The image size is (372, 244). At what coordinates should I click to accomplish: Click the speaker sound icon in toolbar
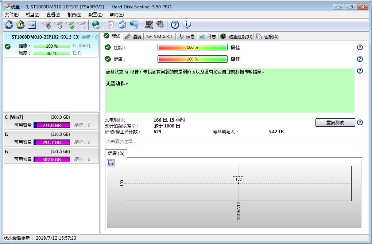[x=160, y=25]
